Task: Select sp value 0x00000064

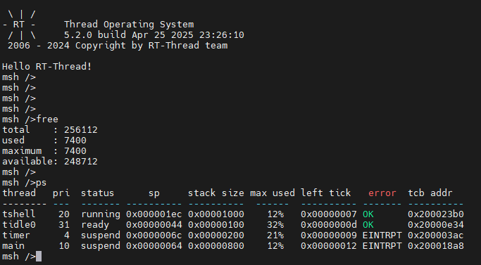Action: (154, 246)
